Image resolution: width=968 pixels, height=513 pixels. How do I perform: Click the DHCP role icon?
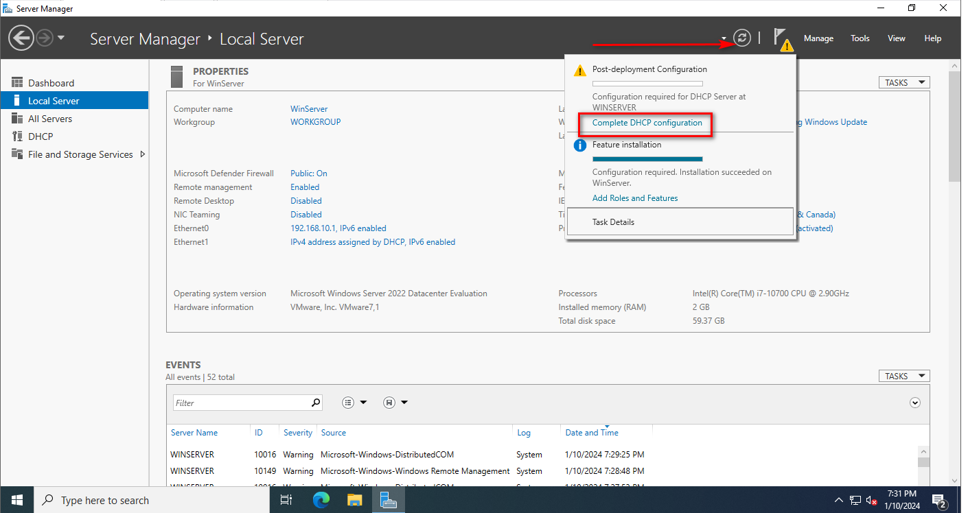tap(17, 136)
